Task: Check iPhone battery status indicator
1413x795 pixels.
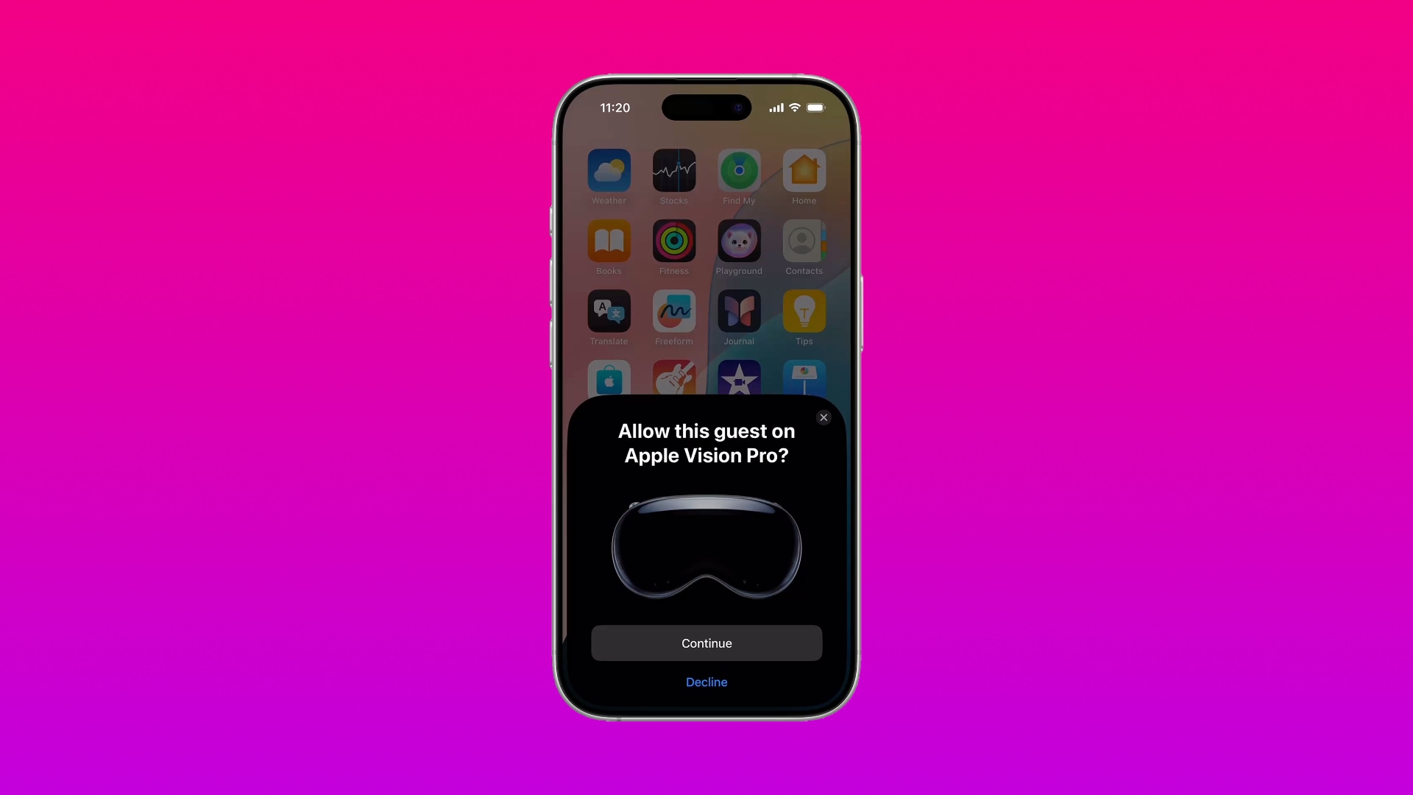Action: coord(816,107)
